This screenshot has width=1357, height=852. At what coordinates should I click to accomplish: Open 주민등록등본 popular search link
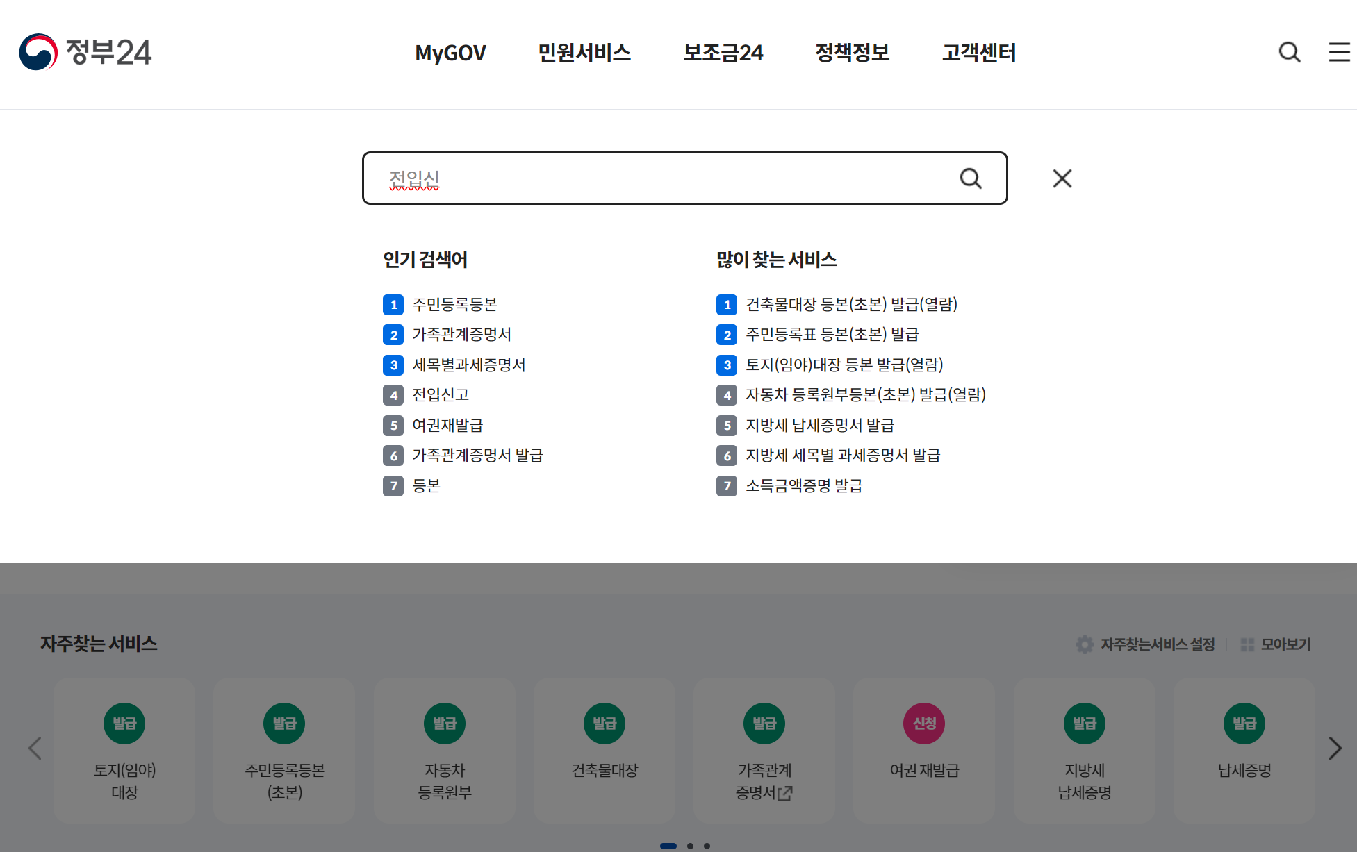(454, 304)
